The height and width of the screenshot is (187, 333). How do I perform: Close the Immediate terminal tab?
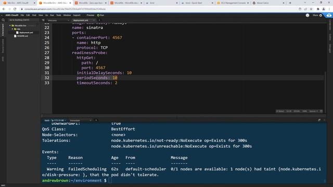[x=91, y=121]
